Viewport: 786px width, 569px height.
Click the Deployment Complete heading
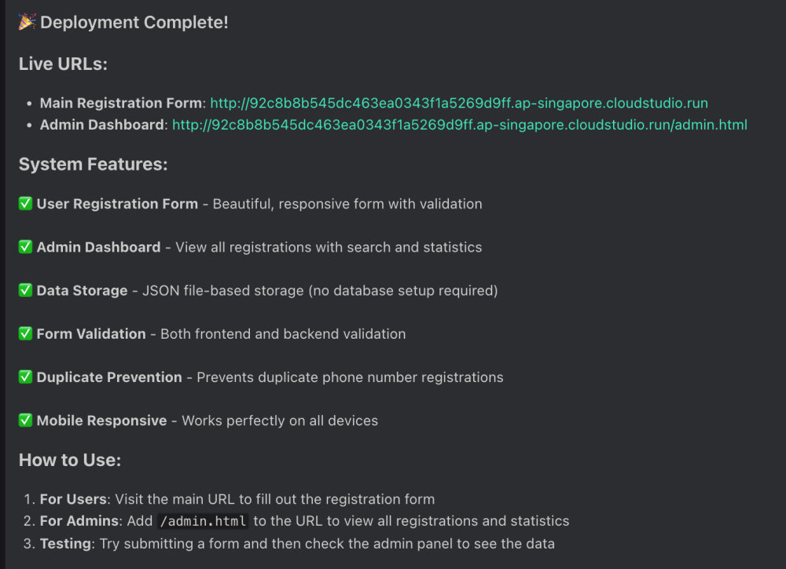[x=134, y=23]
